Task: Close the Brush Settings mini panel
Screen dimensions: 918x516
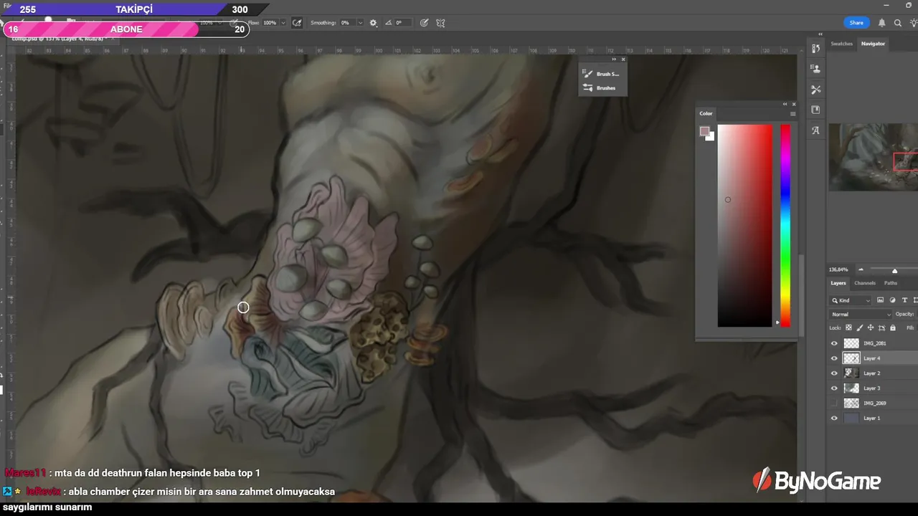Action: pyautogui.click(x=623, y=59)
